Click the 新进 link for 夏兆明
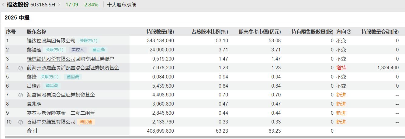The height and width of the screenshot is (139, 405). (341, 104)
